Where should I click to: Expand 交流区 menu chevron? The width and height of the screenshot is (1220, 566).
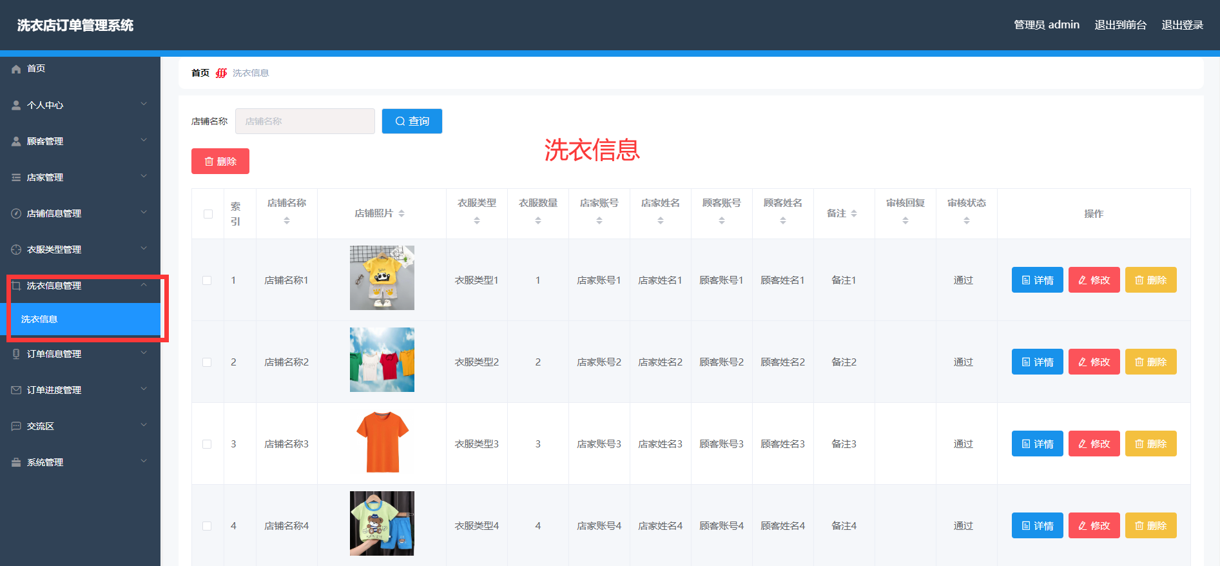point(144,425)
